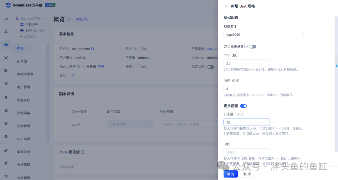Viewport: 338px width, 180px height.
Task: Show help for Zone 优先级
Action: 83,152
